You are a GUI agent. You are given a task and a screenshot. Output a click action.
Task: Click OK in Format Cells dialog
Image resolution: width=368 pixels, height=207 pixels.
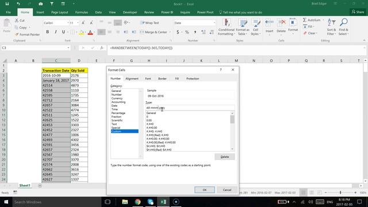(205, 190)
